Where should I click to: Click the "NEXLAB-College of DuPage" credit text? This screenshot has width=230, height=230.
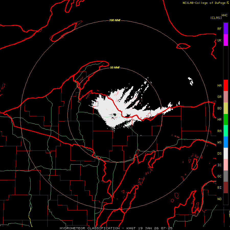[x=204, y=3]
